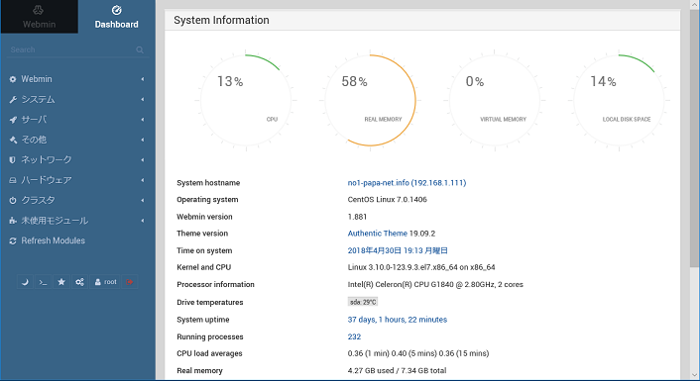Click the Refresh Modules icon
700x381 pixels.
(x=13, y=240)
